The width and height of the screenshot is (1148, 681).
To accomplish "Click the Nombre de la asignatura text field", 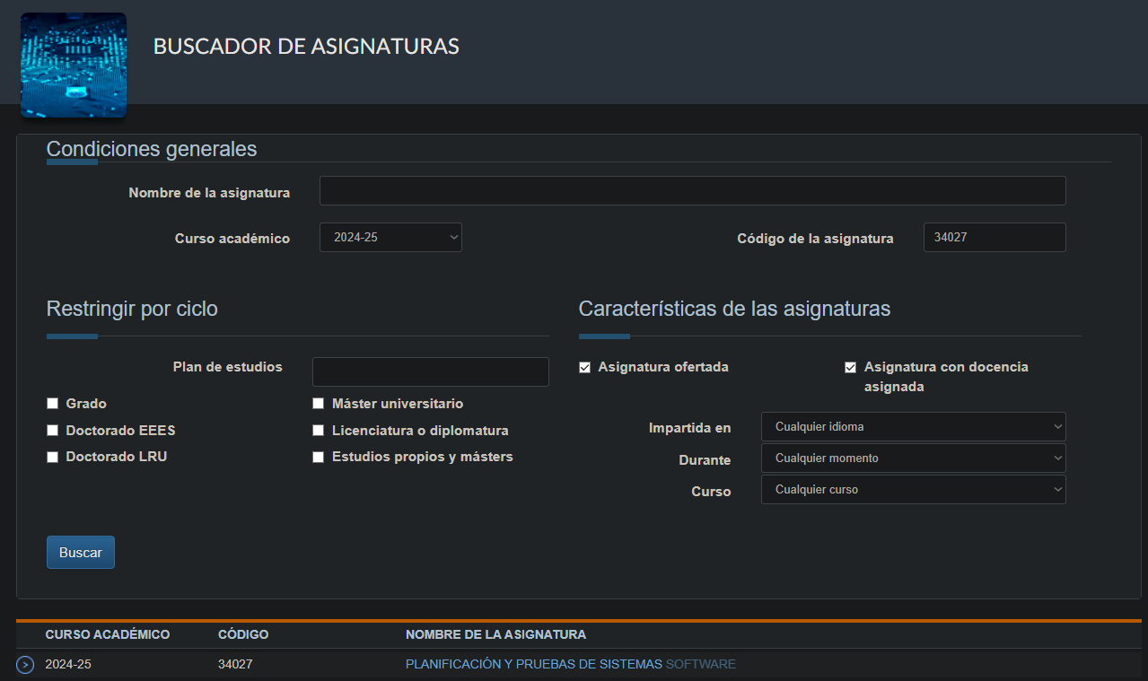I will click(692, 191).
